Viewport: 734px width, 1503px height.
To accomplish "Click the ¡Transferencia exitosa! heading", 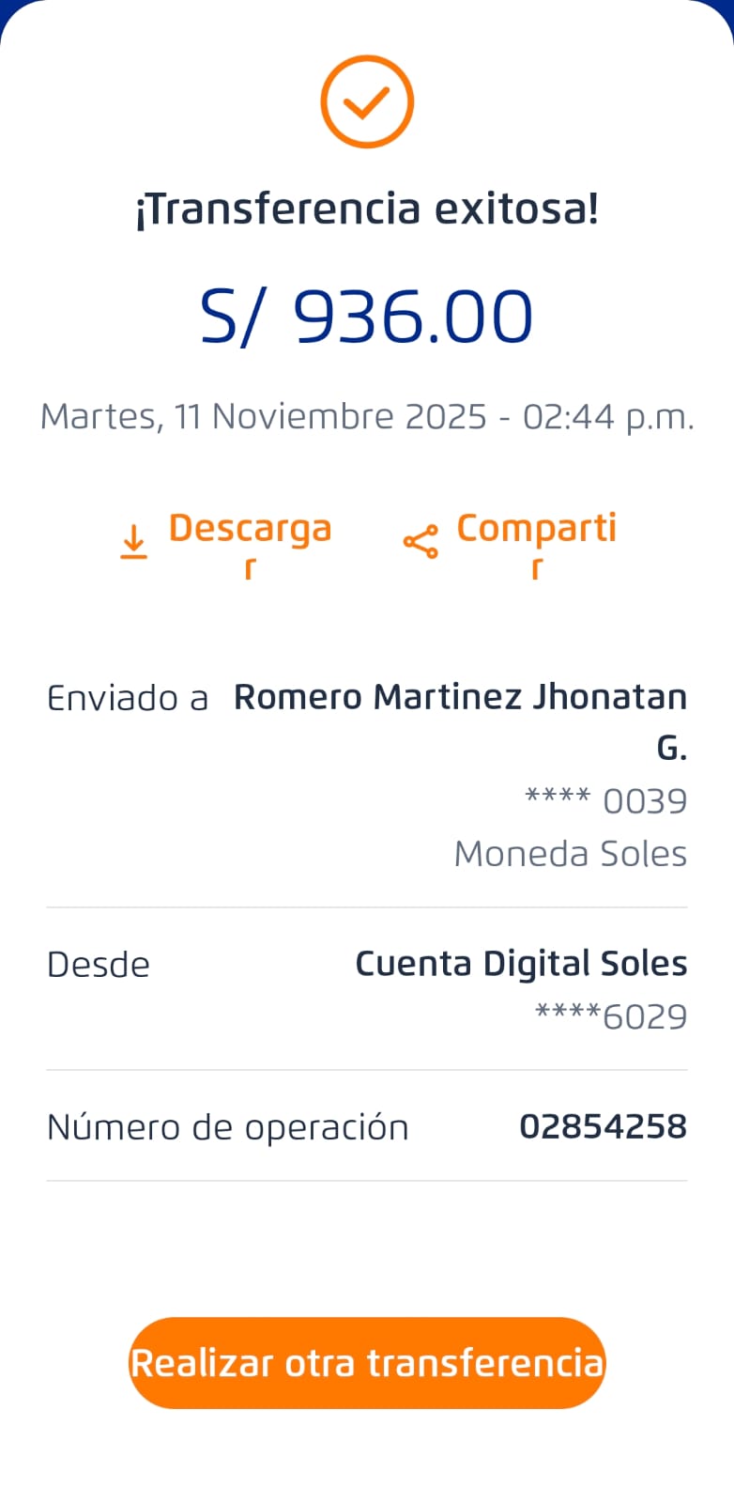I will pos(367,209).
